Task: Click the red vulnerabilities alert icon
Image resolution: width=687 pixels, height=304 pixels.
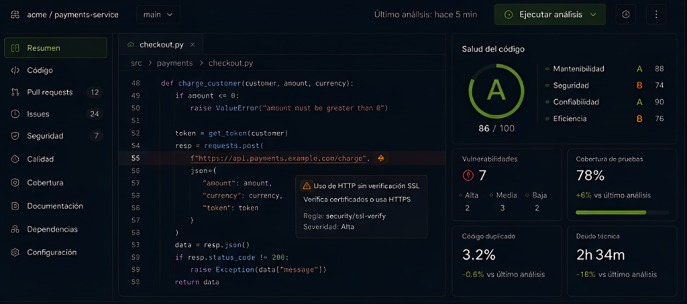Action: click(468, 176)
